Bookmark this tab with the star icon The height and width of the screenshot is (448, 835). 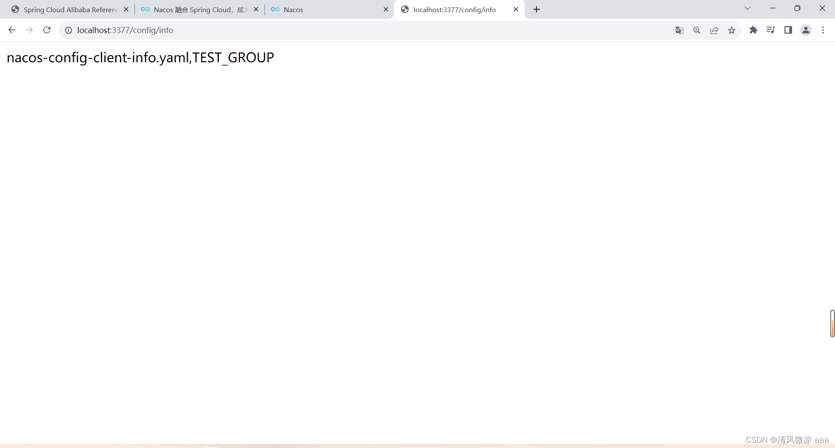[x=731, y=30]
